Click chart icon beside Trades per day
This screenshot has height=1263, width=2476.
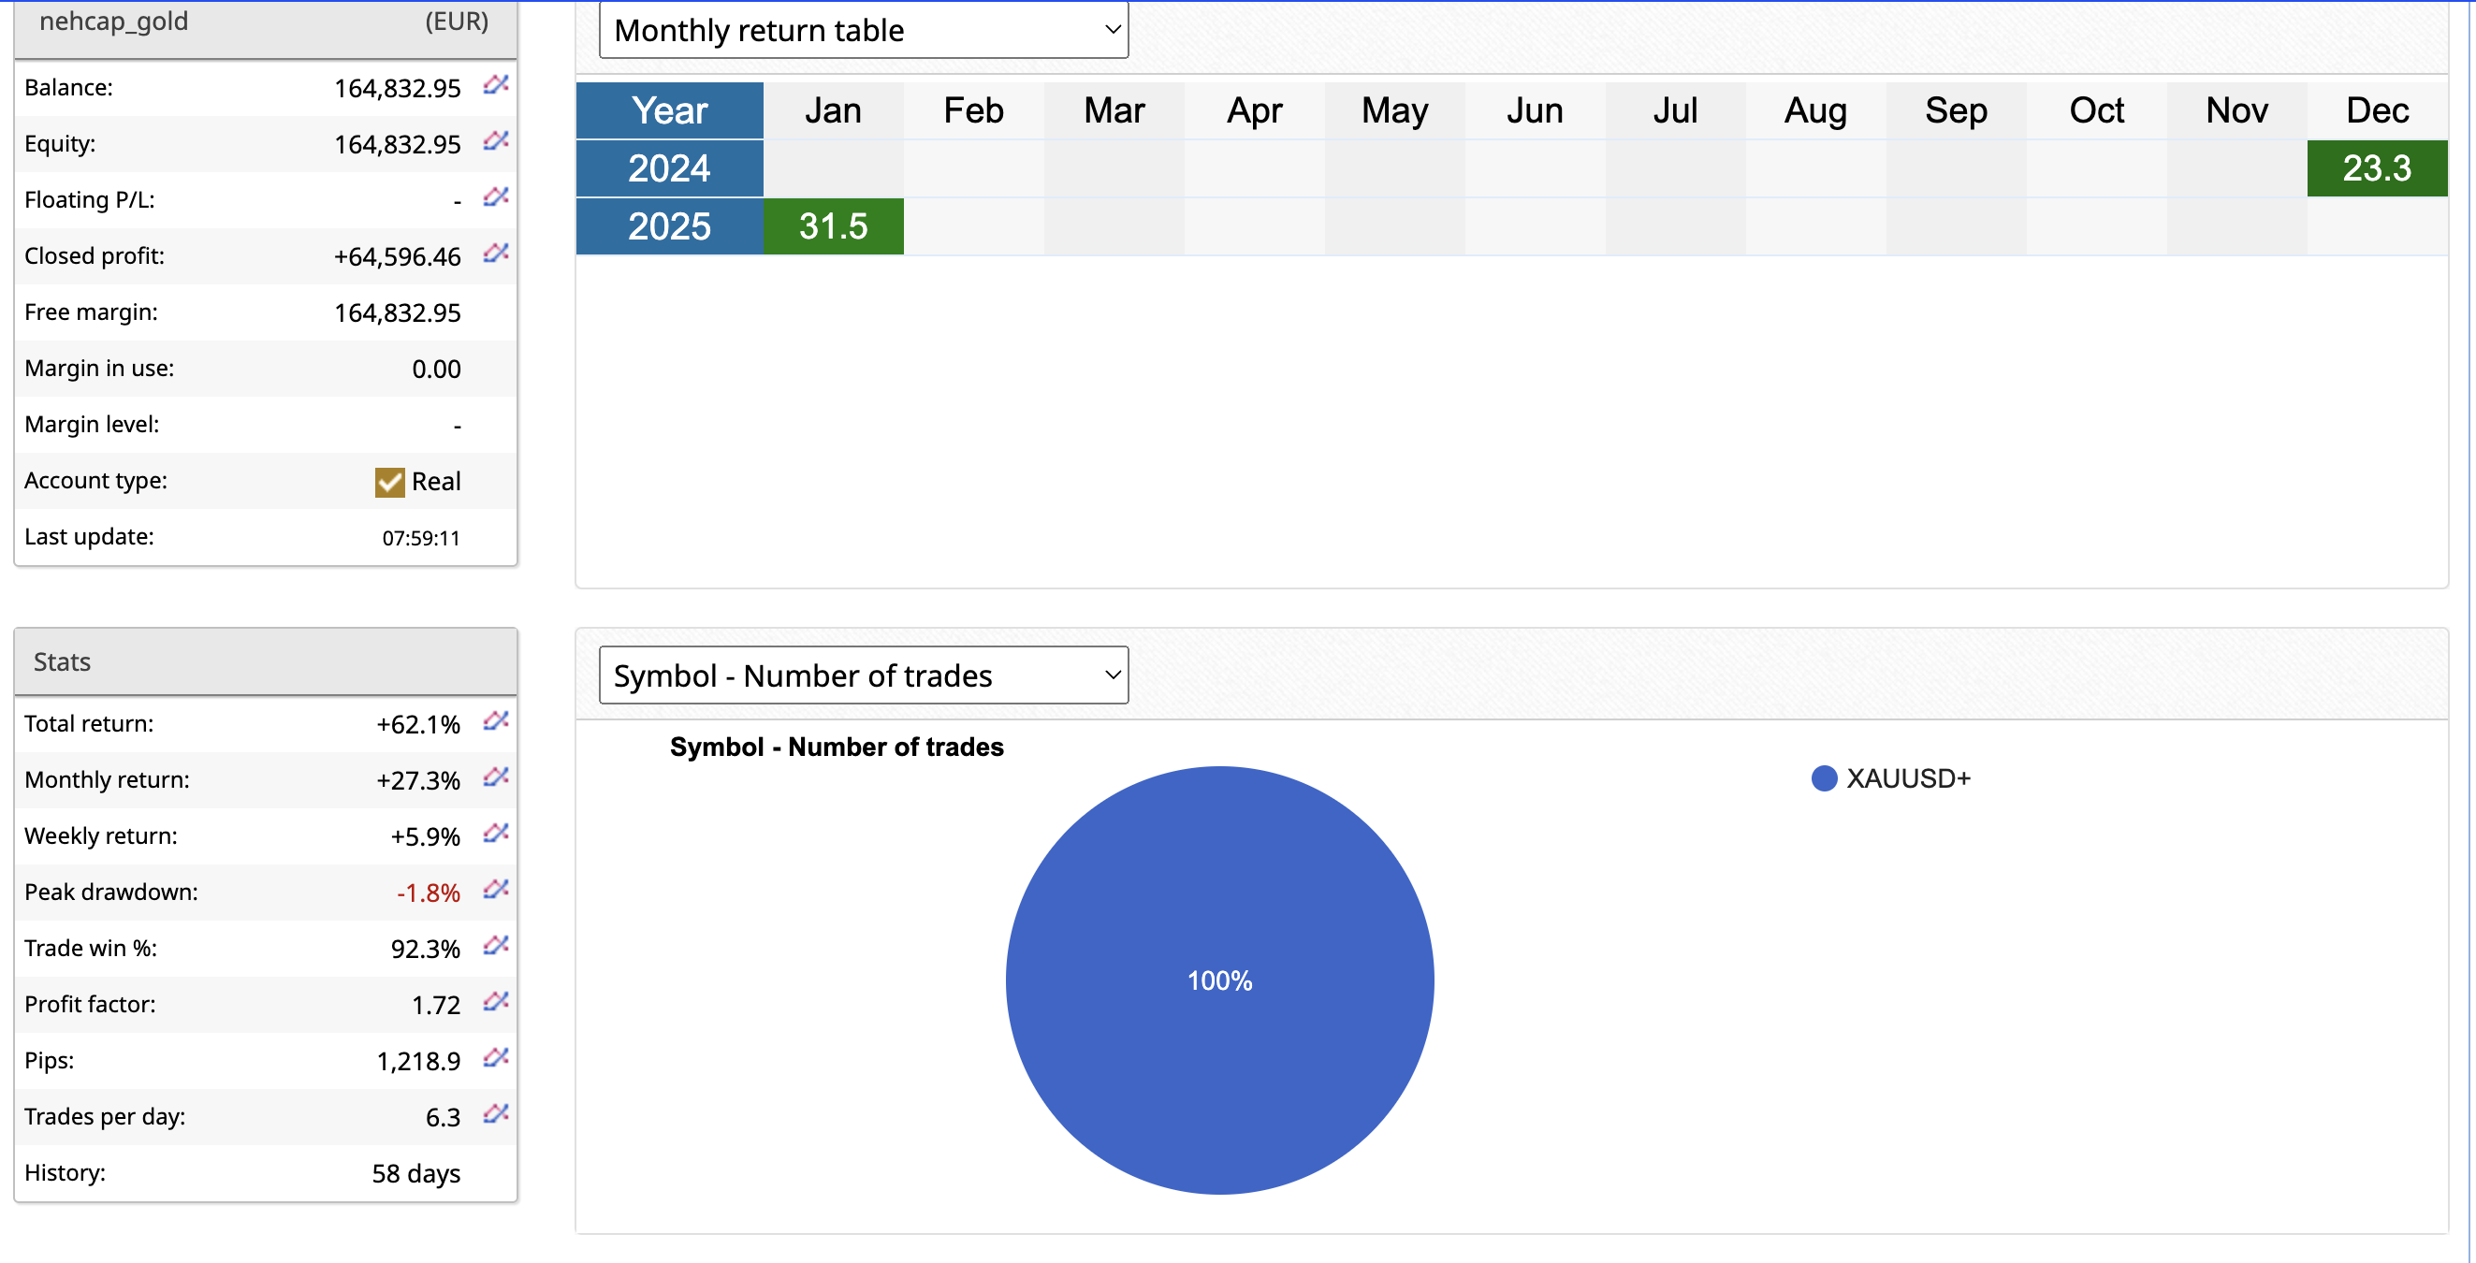click(x=495, y=1115)
